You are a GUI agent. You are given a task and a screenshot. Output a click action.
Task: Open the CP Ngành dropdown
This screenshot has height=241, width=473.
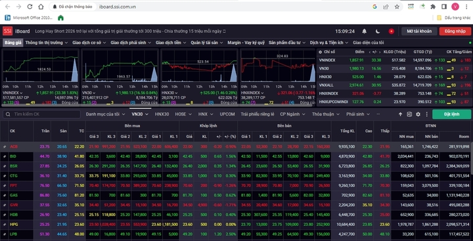pos(292,114)
